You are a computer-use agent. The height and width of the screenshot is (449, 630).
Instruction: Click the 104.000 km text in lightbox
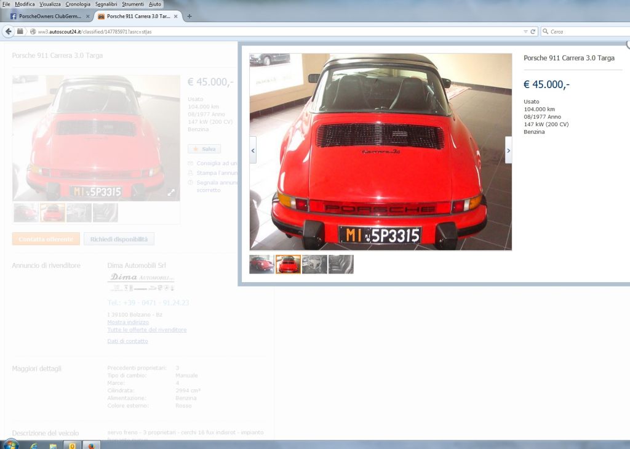[x=539, y=110]
